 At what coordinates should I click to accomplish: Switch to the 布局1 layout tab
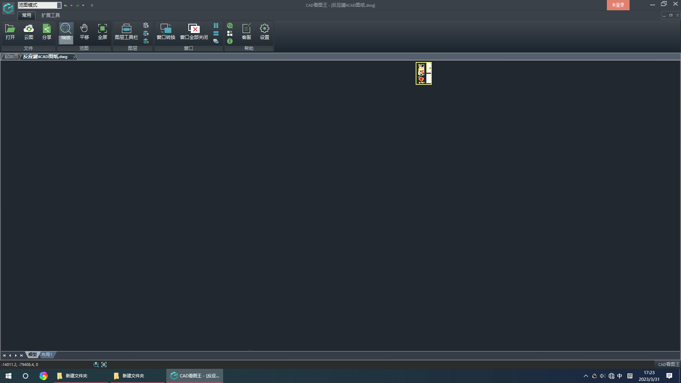(46, 354)
